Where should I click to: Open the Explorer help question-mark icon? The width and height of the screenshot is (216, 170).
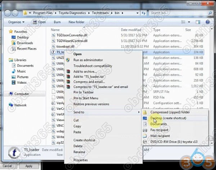pyautogui.click(x=208, y=22)
